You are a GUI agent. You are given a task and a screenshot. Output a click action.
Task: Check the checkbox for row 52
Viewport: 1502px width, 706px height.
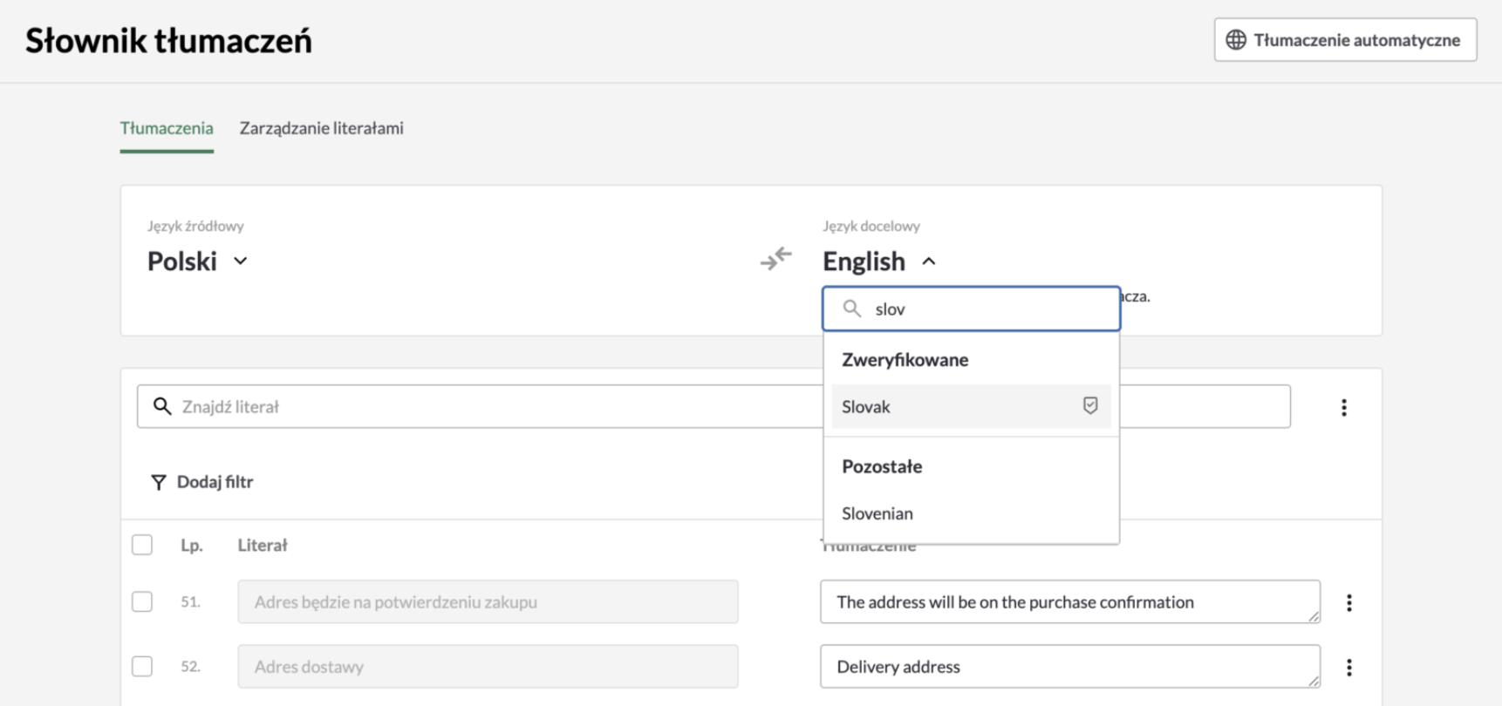coord(142,667)
